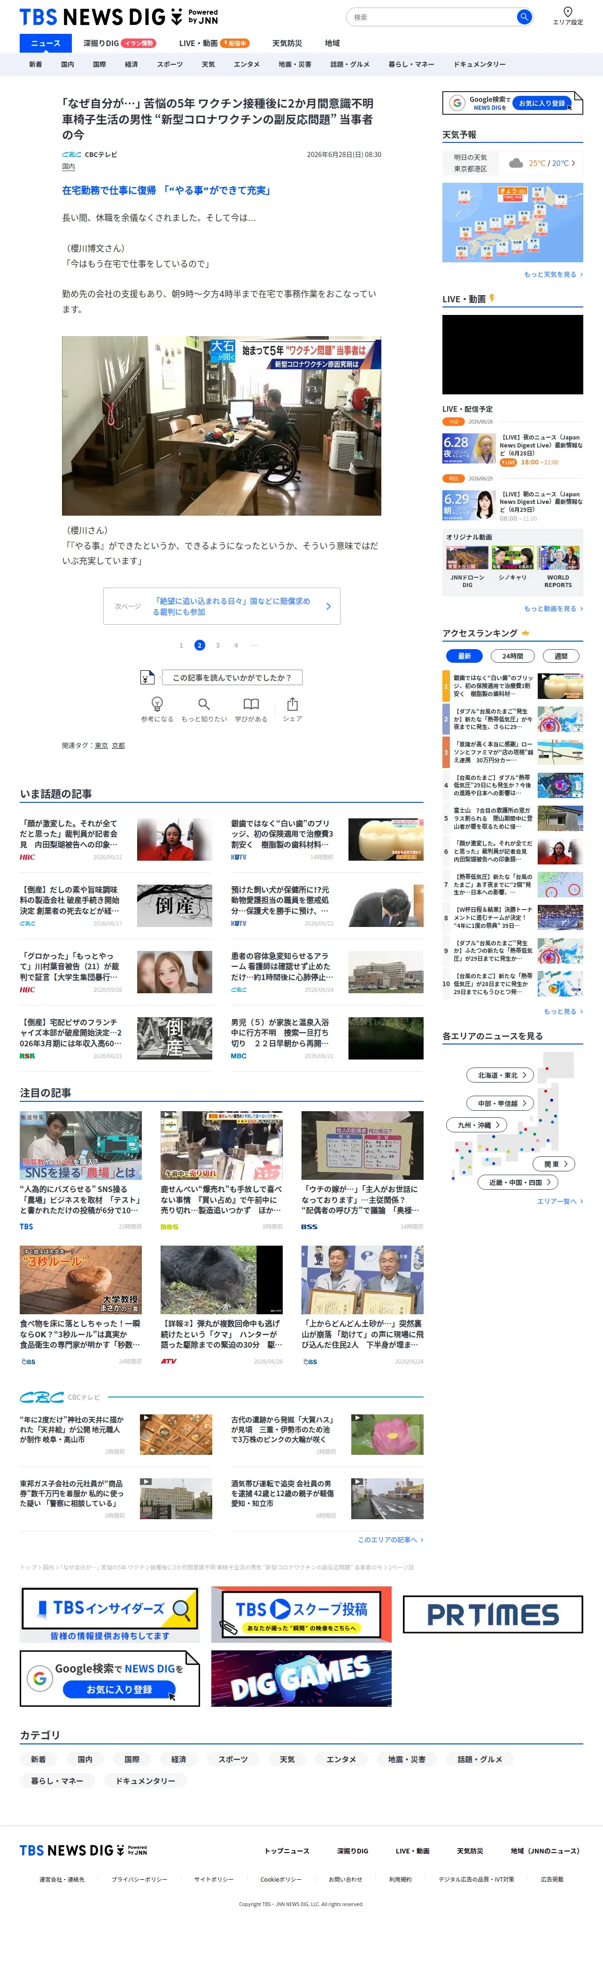Open the WORLD REPORTS original video thumbnail
This screenshot has width=603, height=1970.
559,558
